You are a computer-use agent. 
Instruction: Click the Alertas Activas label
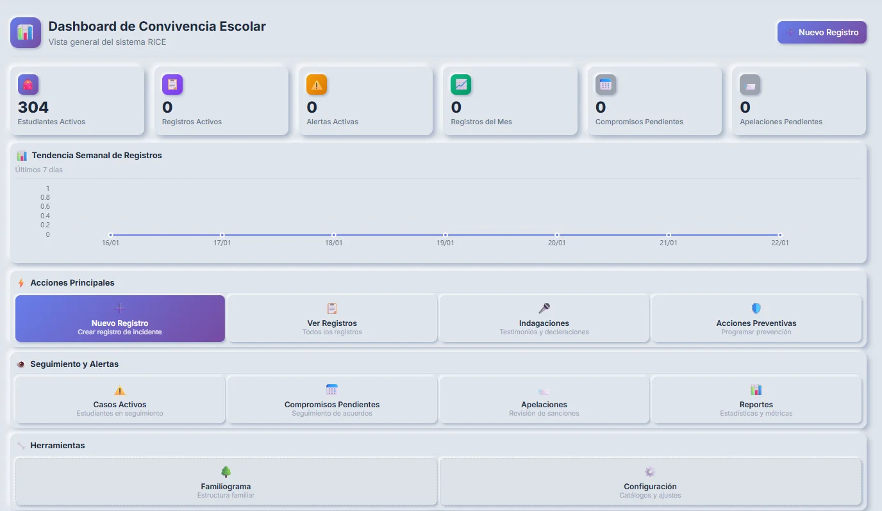[332, 122]
